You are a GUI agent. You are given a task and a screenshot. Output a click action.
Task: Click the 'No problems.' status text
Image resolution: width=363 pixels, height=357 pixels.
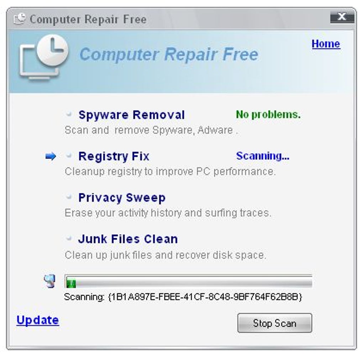(268, 114)
